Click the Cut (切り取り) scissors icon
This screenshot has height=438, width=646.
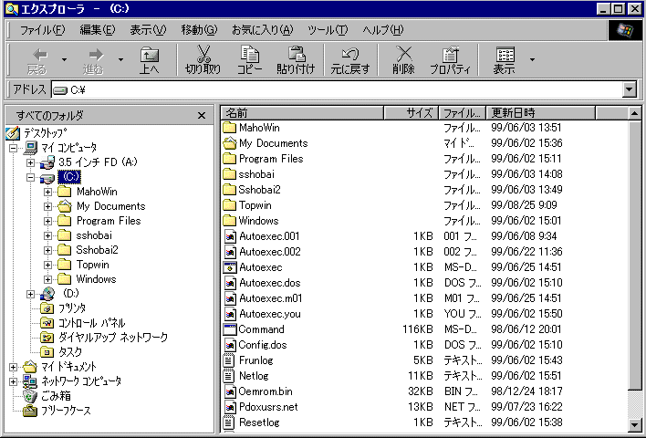[x=203, y=54]
